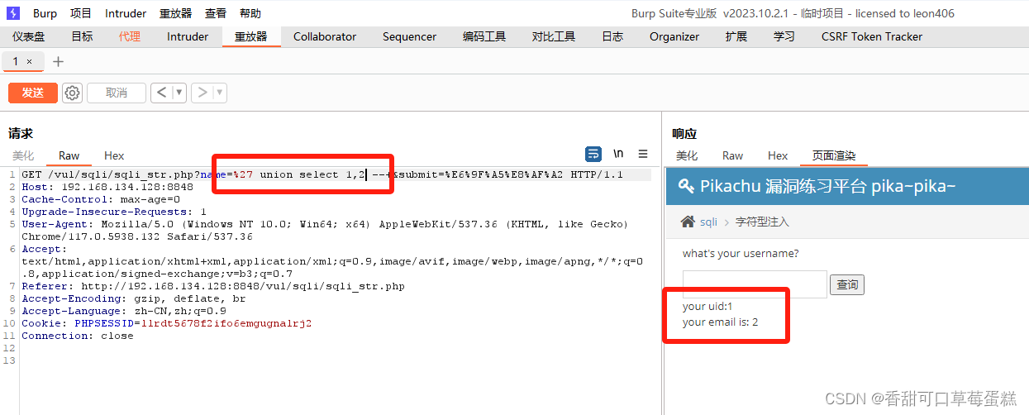Click the Burp Suite logo icon

[x=13, y=13]
